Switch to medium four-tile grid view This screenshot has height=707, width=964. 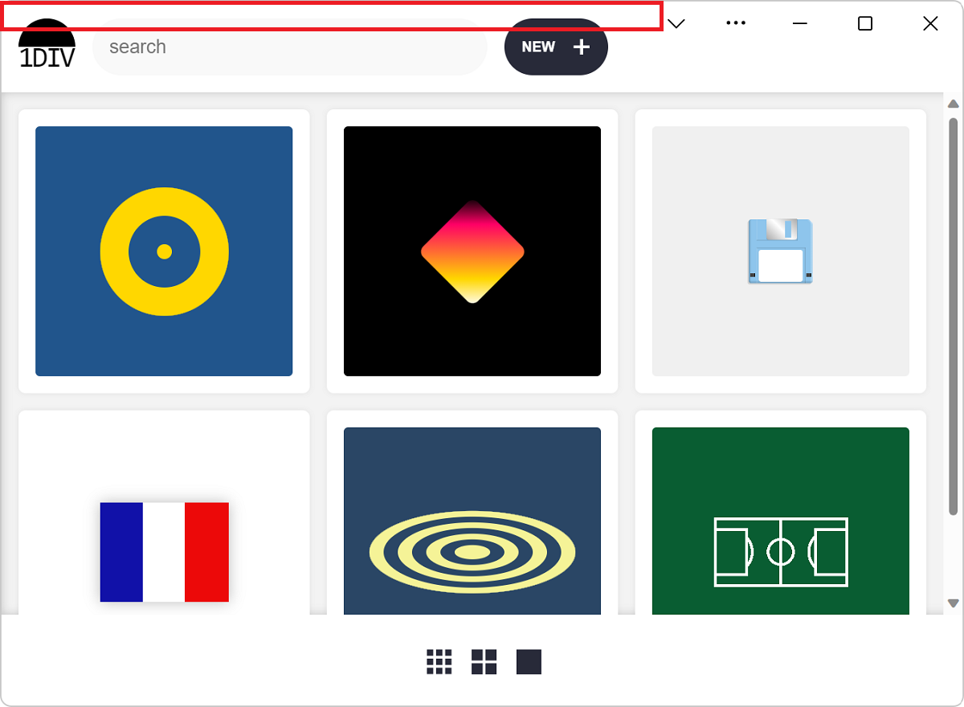click(484, 662)
